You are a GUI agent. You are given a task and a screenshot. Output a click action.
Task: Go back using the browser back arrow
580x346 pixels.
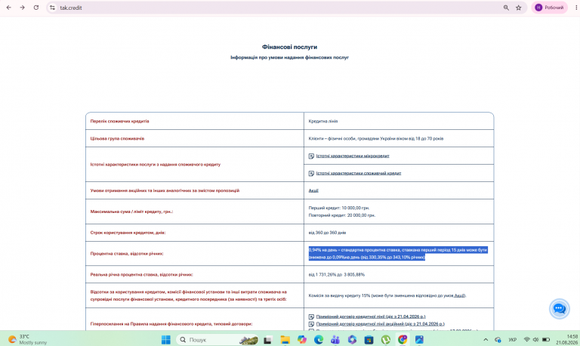[x=8, y=8]
